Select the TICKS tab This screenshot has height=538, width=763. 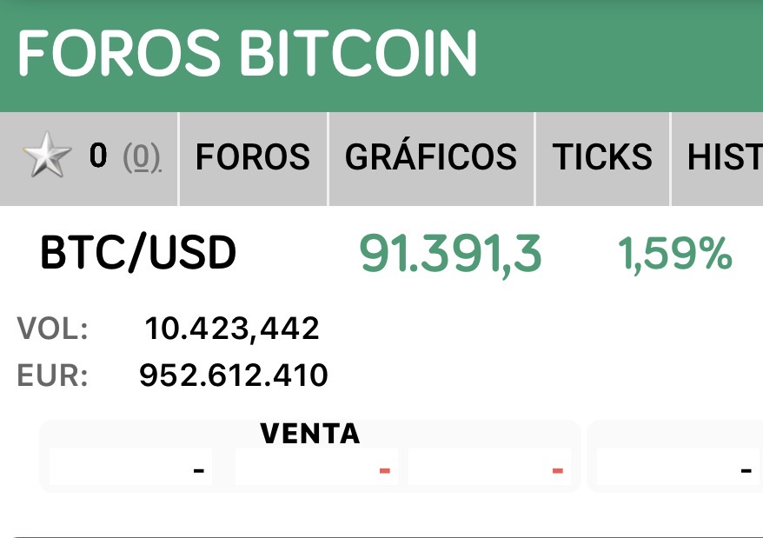pos(602,157)
